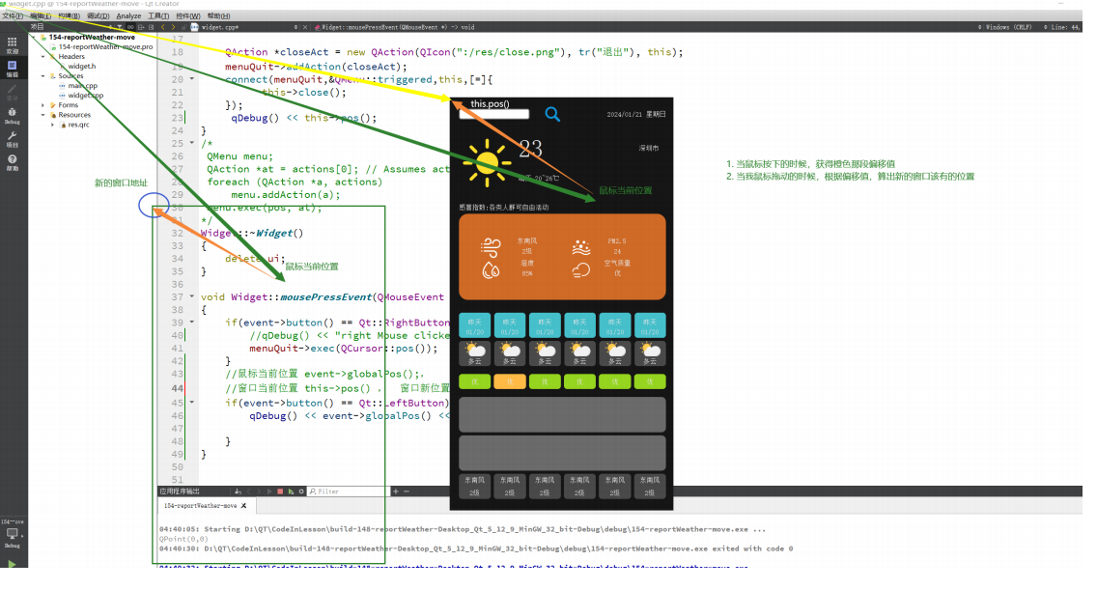The width and height of the screenshot is (1097, 590).
Task: Collapse the Sources folder
Action: pos(42,75)
